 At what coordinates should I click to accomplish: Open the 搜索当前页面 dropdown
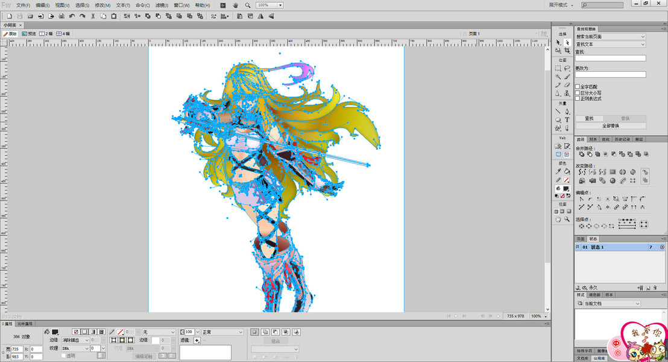pyautogui.click(x=611, y=37)
